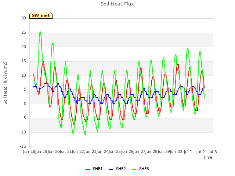Screen dimensions: 235x176
Task: Click the green SHF3 legend swatch
Action: (134, 169)
